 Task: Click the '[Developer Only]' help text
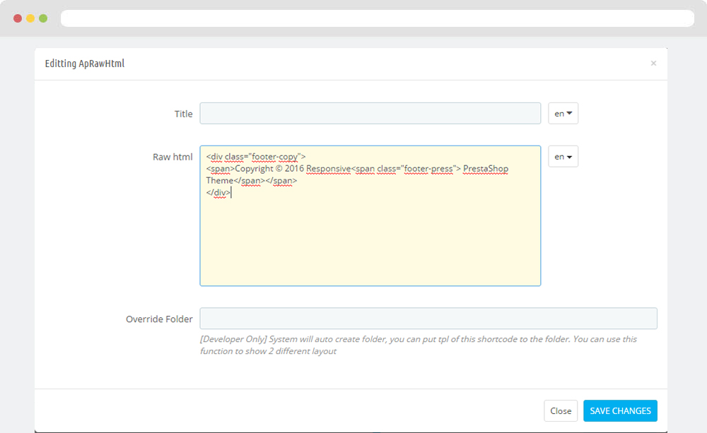tap(419, 345)
